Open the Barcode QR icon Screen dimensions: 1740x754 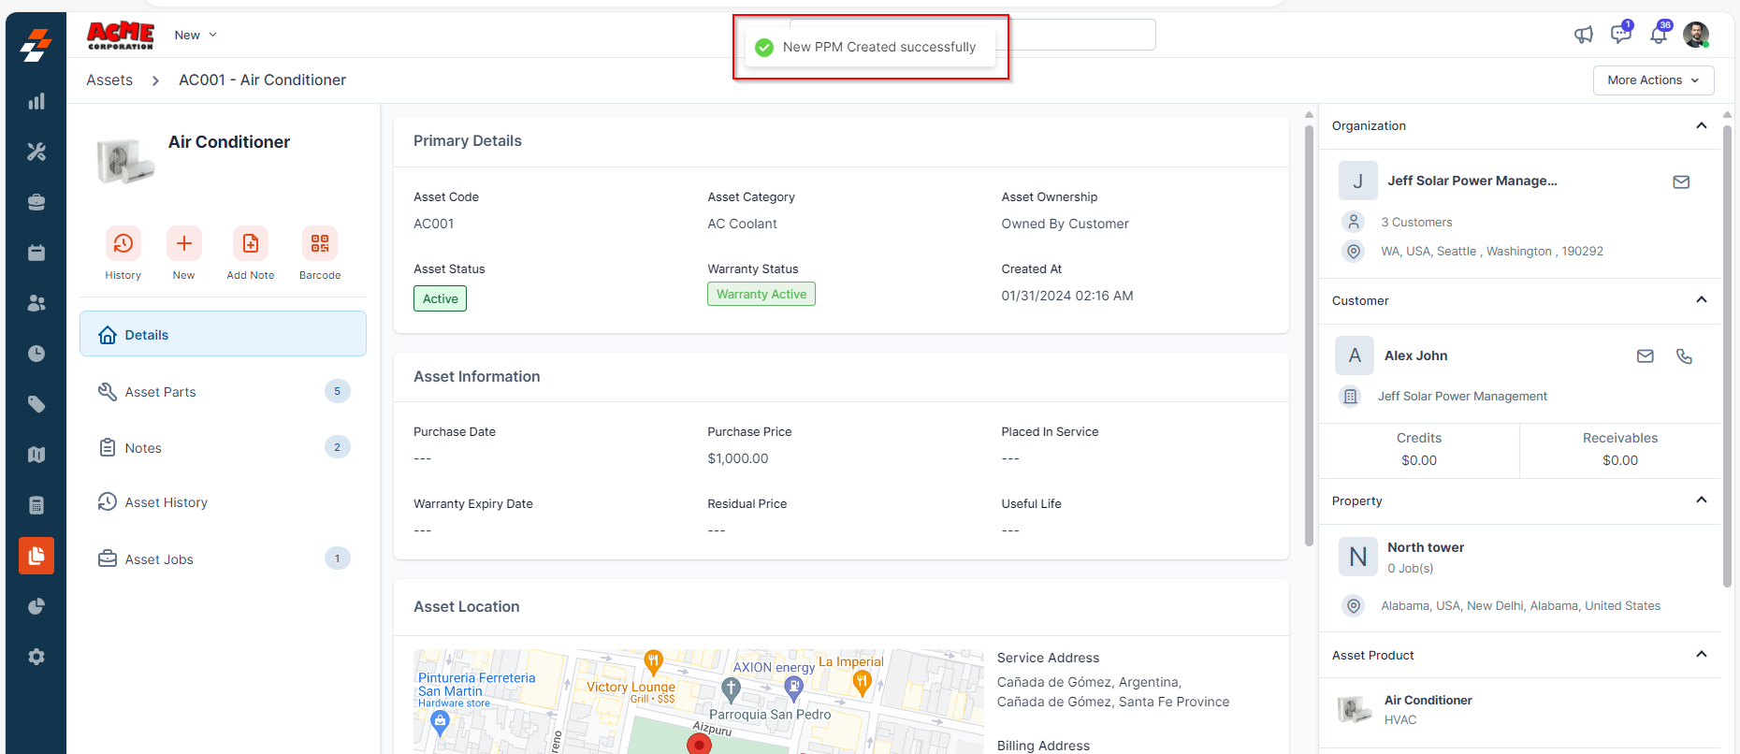[320, 244]
